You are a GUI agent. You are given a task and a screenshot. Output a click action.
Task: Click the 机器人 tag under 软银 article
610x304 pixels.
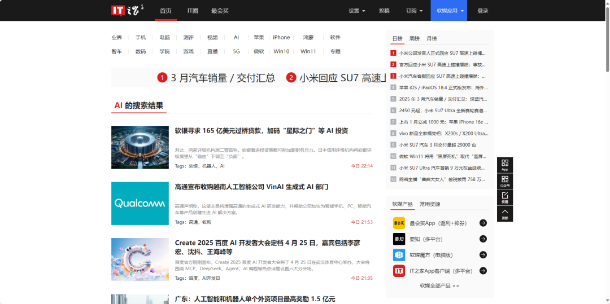(x=209, y=166)
